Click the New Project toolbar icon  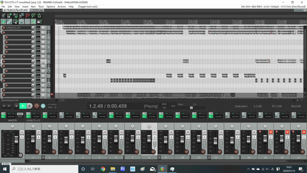pyautogui.click(x=3, y=16)
